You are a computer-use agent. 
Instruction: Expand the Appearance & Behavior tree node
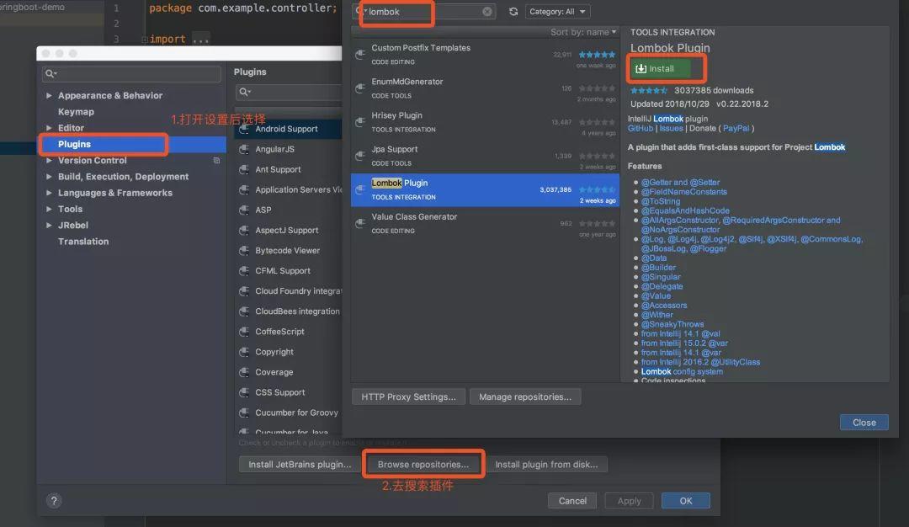49,96
